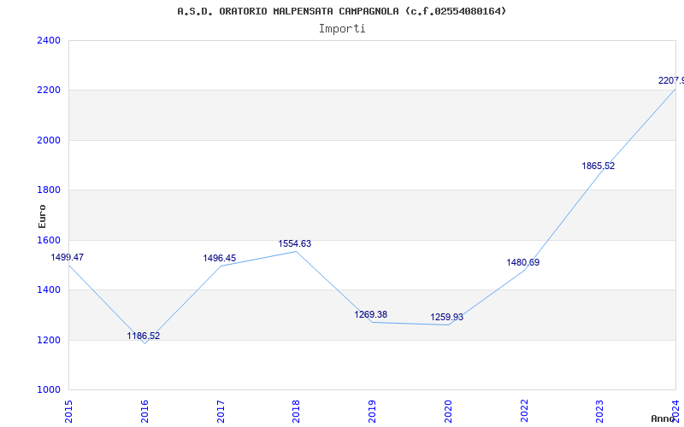Select the 1865.52 data label
The width and height of the screenshot is (684, 427).
pyautogui.click(x=598, y=166)
